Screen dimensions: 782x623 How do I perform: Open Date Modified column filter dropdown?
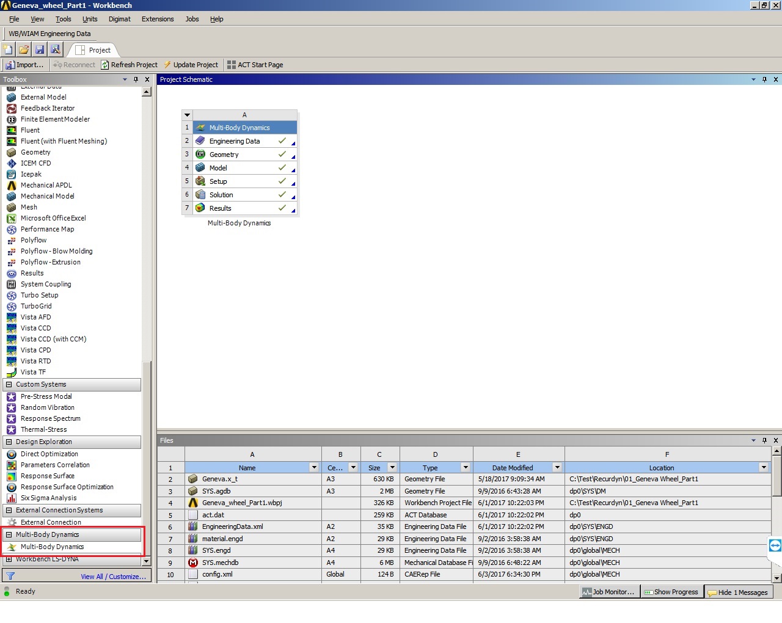click(557, 467)
